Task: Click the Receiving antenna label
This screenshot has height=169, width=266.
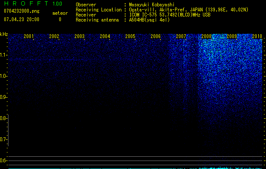Action: tap(97, 20)
